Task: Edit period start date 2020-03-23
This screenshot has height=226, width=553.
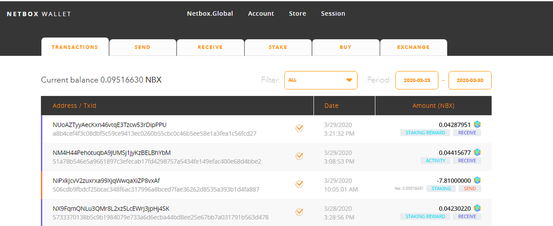Action: click(417, 80)
